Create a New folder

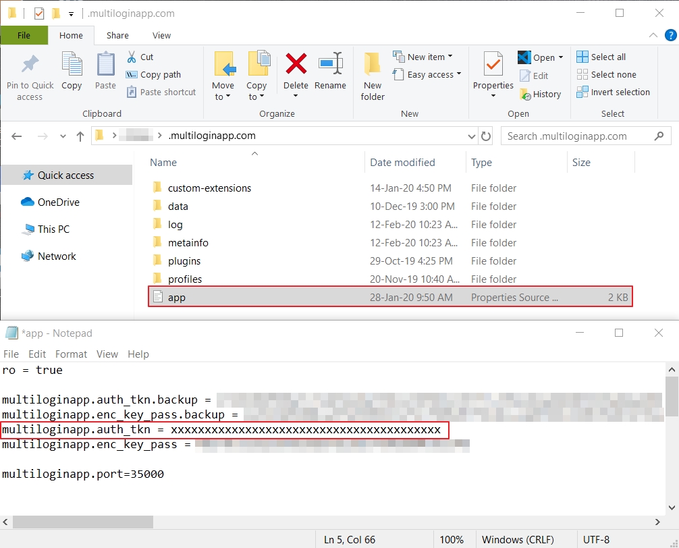coord(373,76)
